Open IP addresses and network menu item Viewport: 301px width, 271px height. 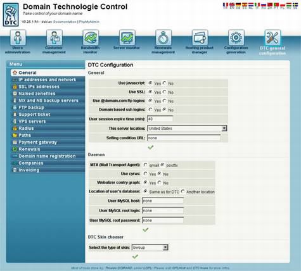coord(48,80)
